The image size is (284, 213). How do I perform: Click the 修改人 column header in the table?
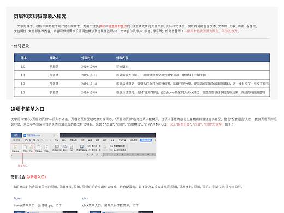[x=54, y=58]
